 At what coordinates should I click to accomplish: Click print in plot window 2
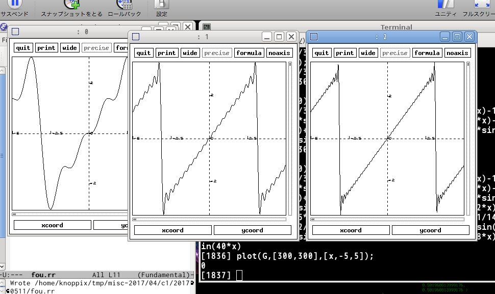tap(345, 53)
